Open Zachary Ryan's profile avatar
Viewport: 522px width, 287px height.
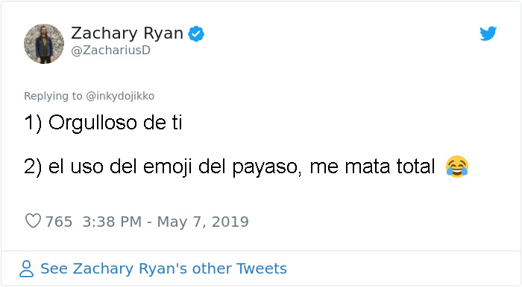coord(44,44)
